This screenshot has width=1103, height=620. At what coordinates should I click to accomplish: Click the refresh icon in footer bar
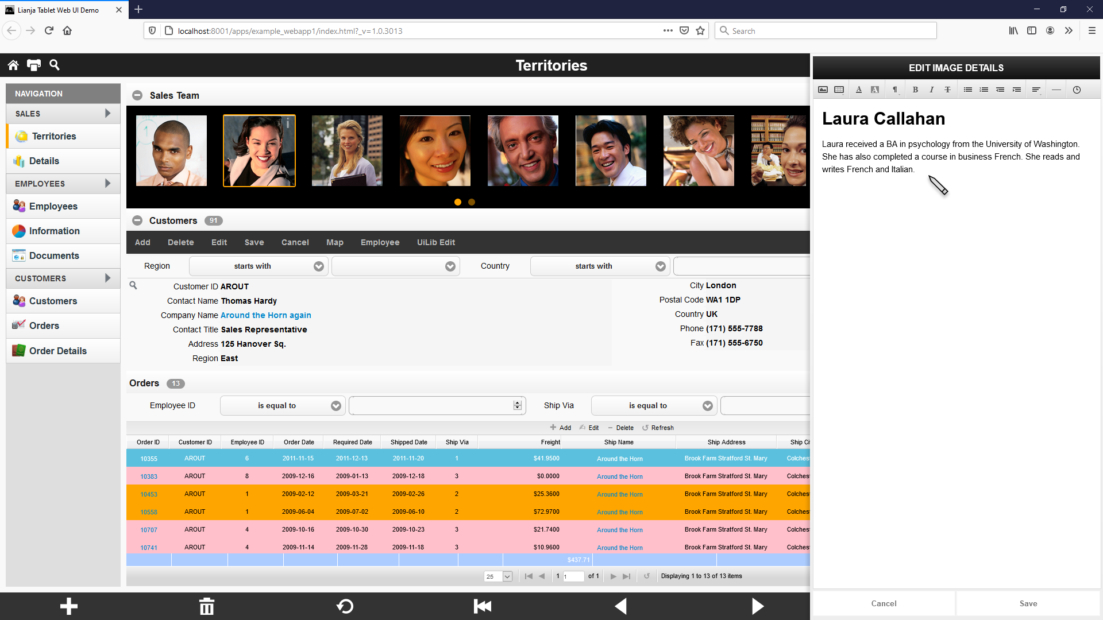point(345,606)
